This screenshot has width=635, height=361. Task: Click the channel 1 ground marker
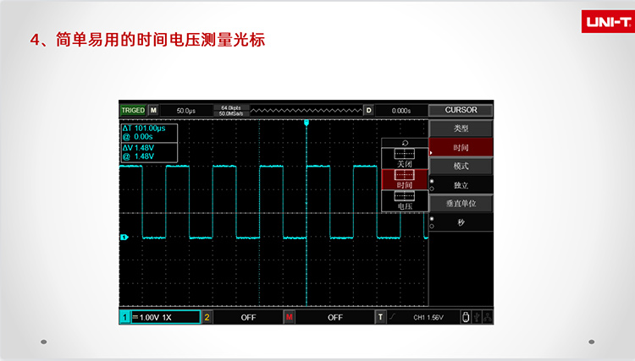pyautogui.click(x=124, y=238)
